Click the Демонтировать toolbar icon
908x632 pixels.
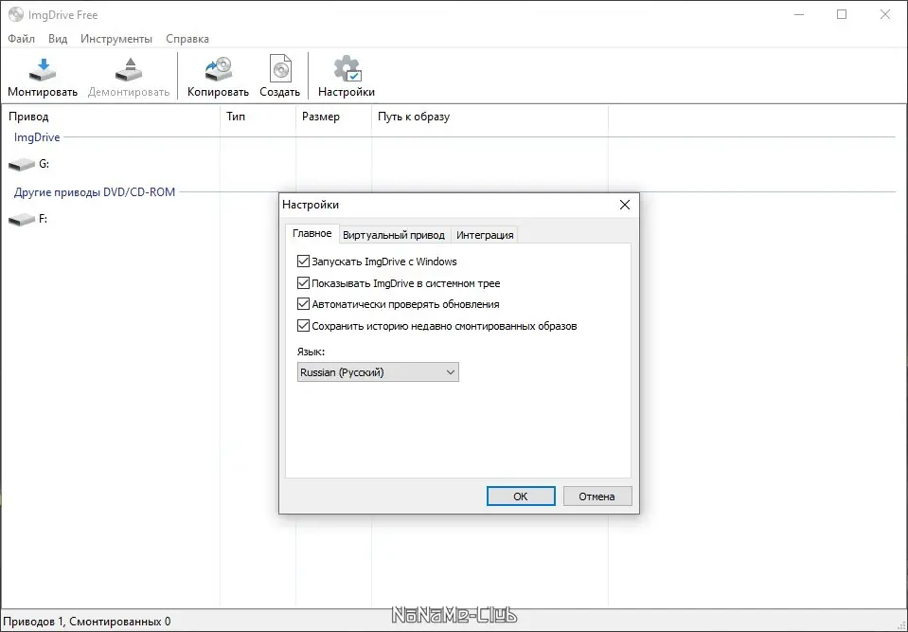[x=129, y=69]
